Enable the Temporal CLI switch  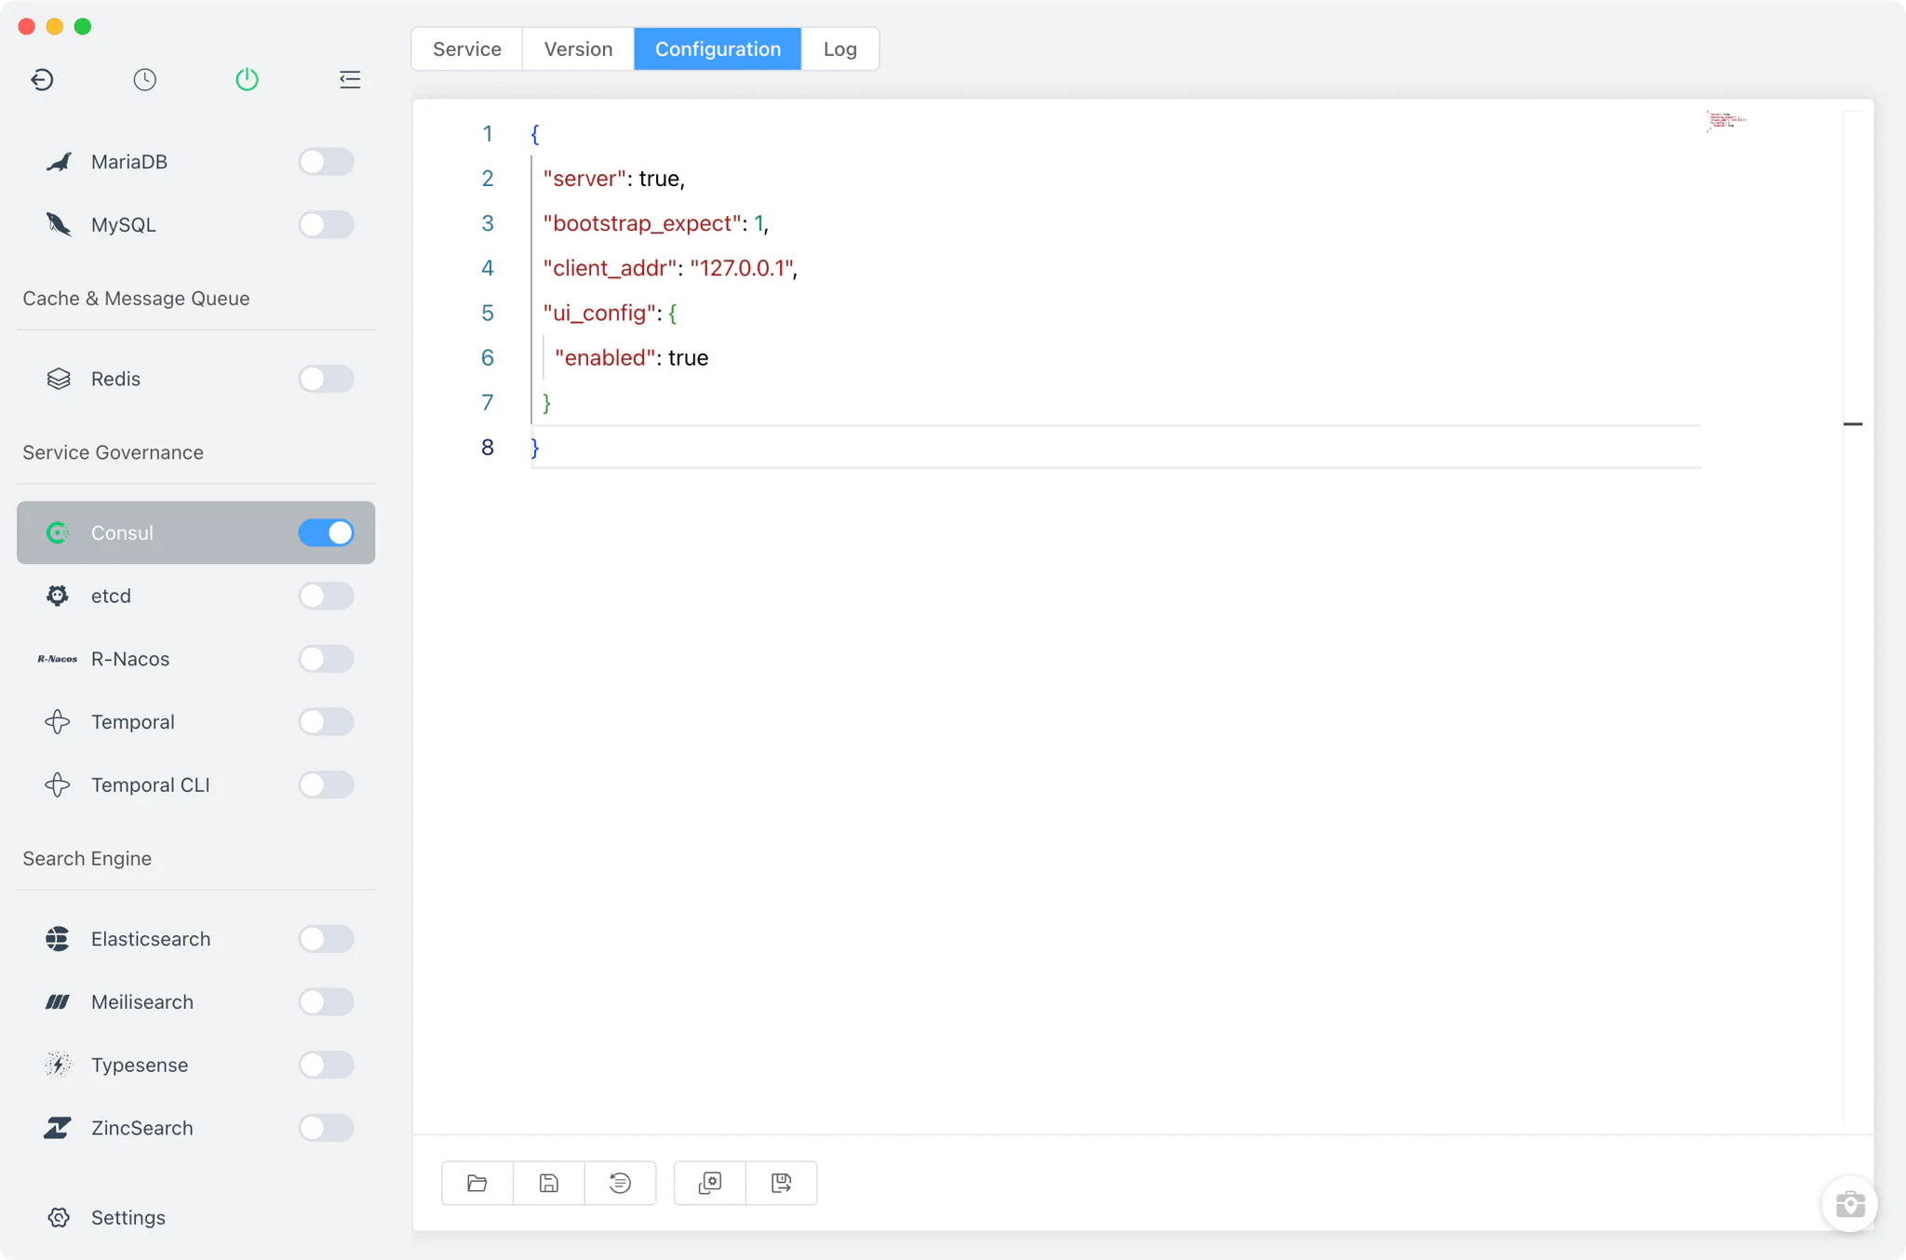pyautogui.click(x=326, y=784)
